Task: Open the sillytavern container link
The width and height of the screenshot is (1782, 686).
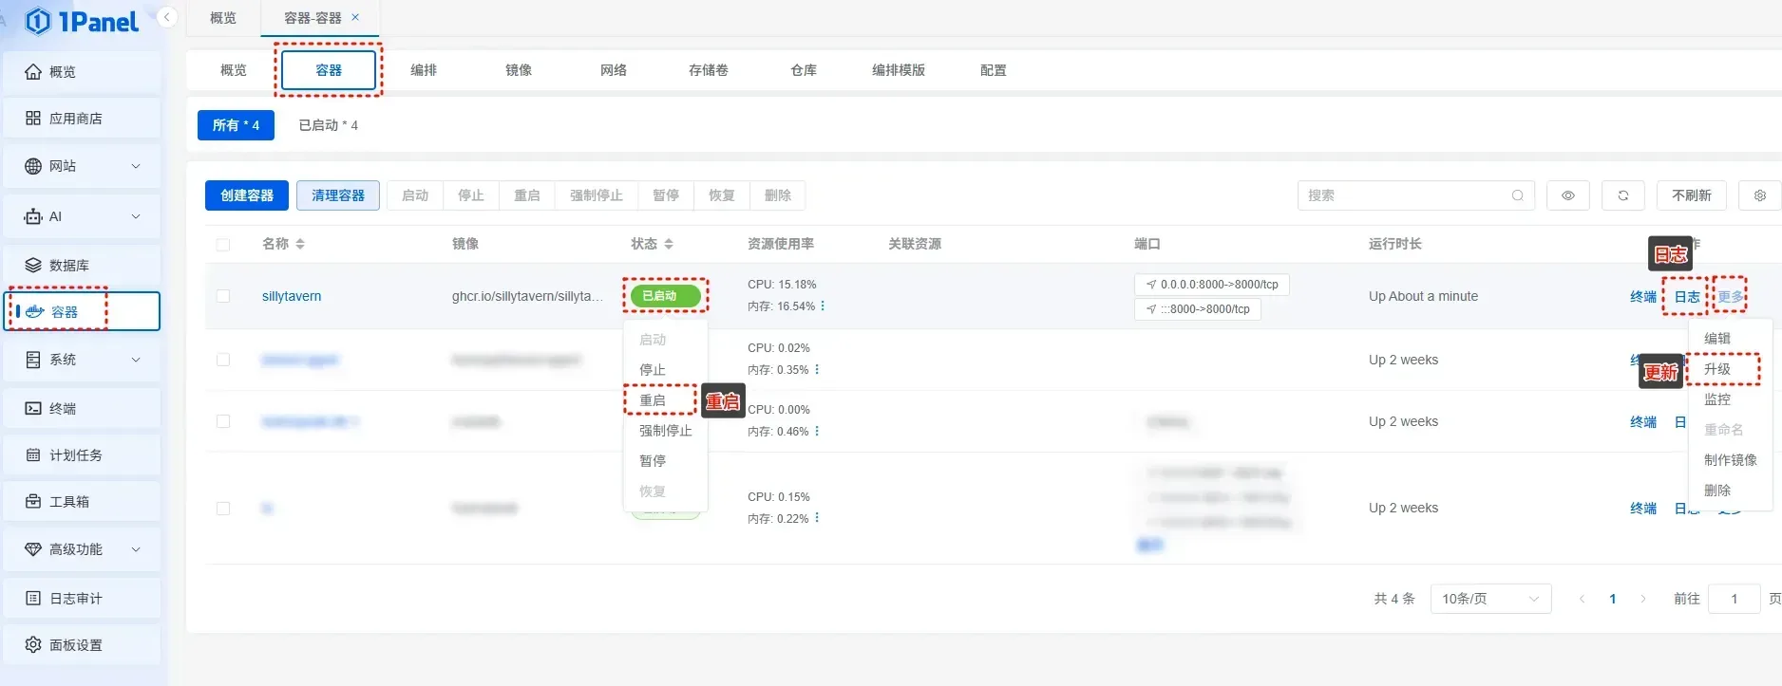Action: click(x=292, y=296)
